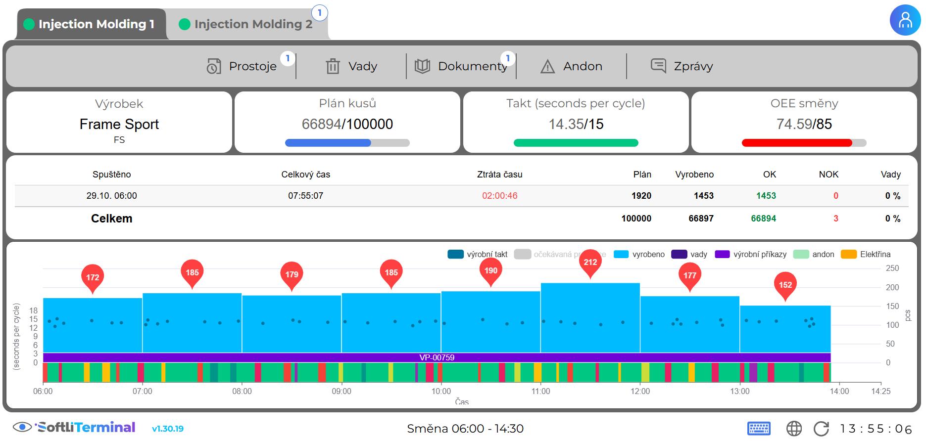
Task: Open the user profile icon
Action: click(905, 20)
